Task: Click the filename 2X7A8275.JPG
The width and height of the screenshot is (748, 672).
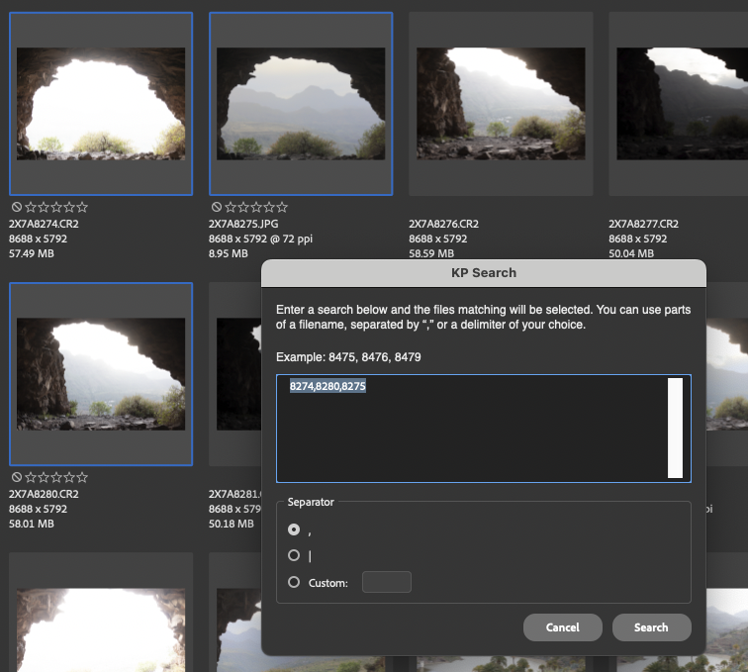Action: 243,224
